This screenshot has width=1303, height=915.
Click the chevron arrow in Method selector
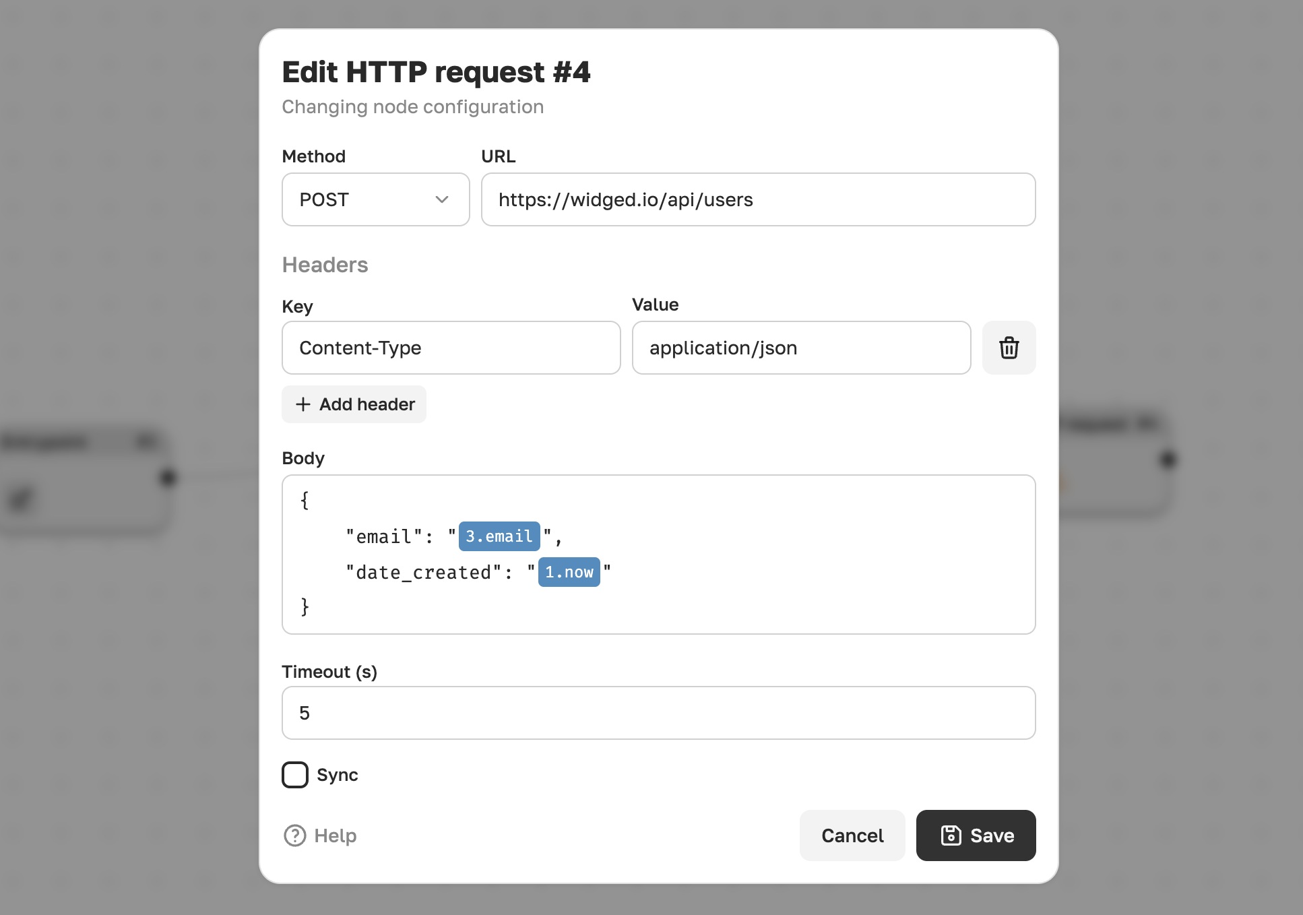click(442, 199)
